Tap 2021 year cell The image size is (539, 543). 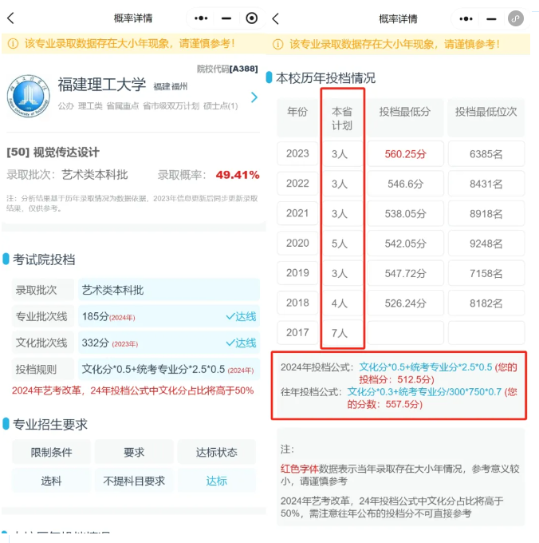click(297, 213)
